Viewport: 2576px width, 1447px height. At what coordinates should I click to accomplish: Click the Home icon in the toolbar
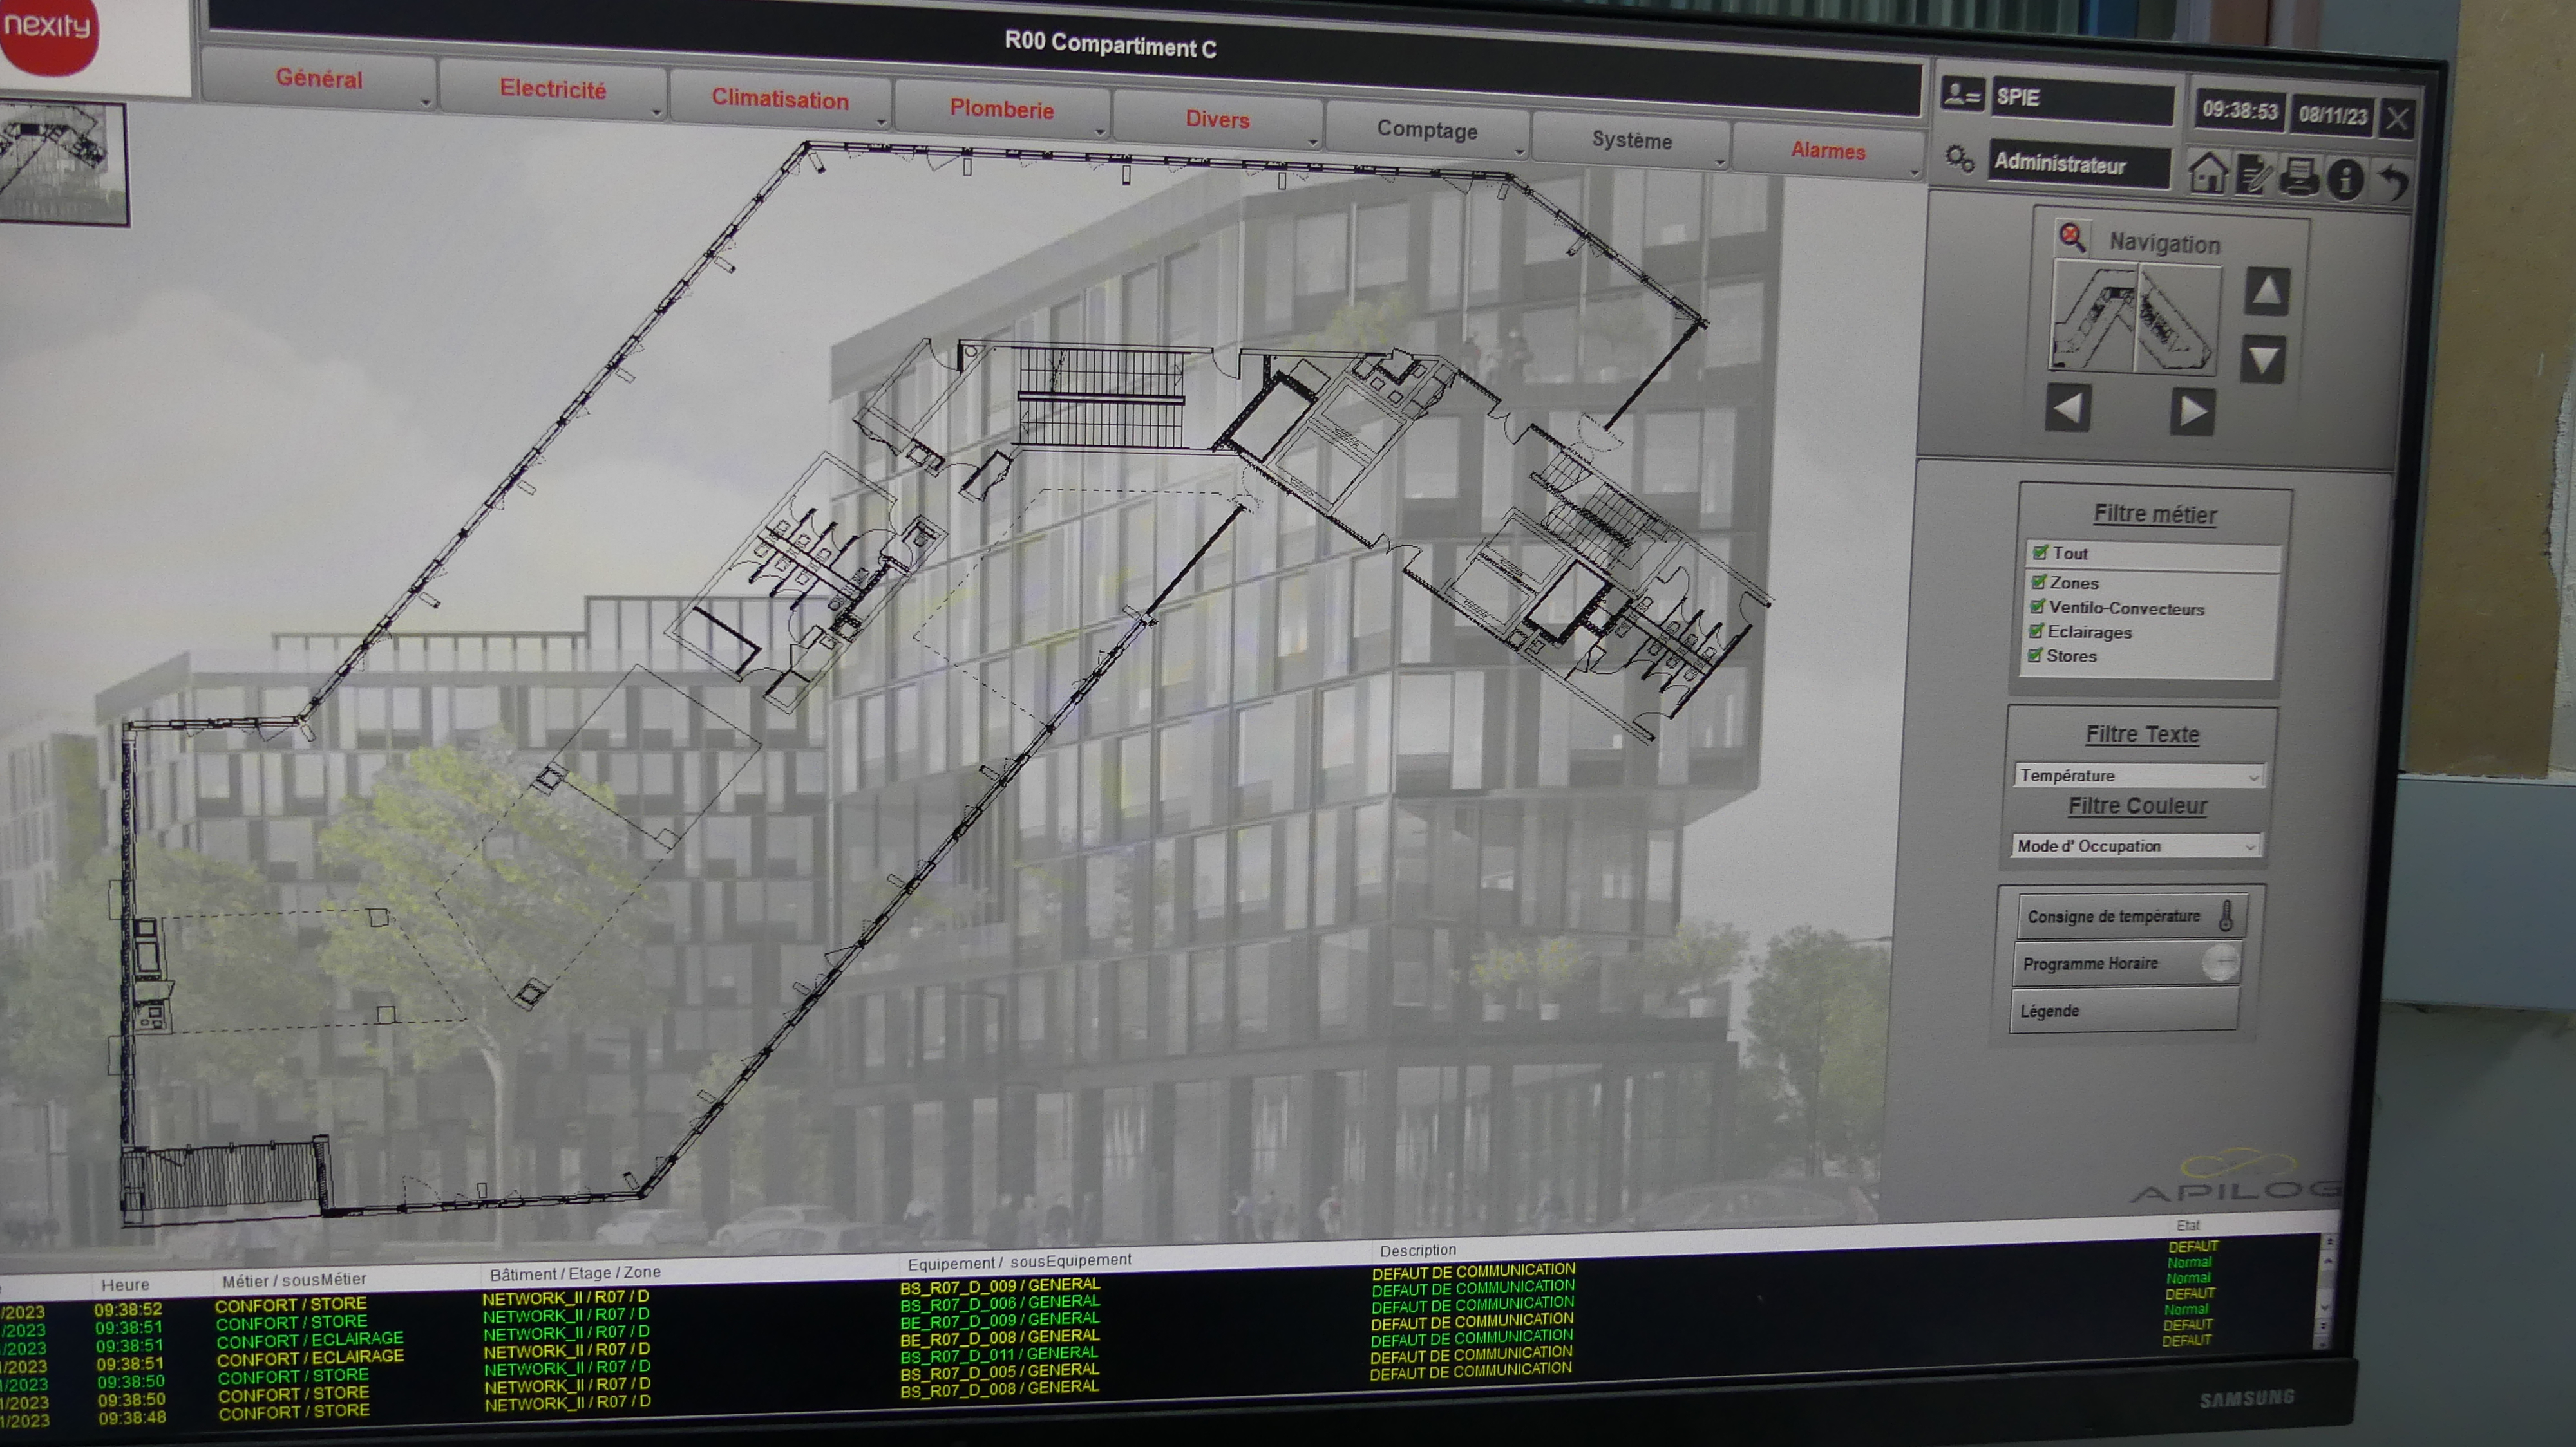click(x=2208, y=173)
